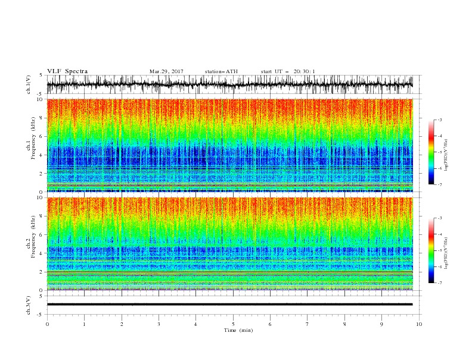Click the "-5" voltage tick of ch.3(V) panel
Viewport: 472px width, 364px height.
point(40,315)
